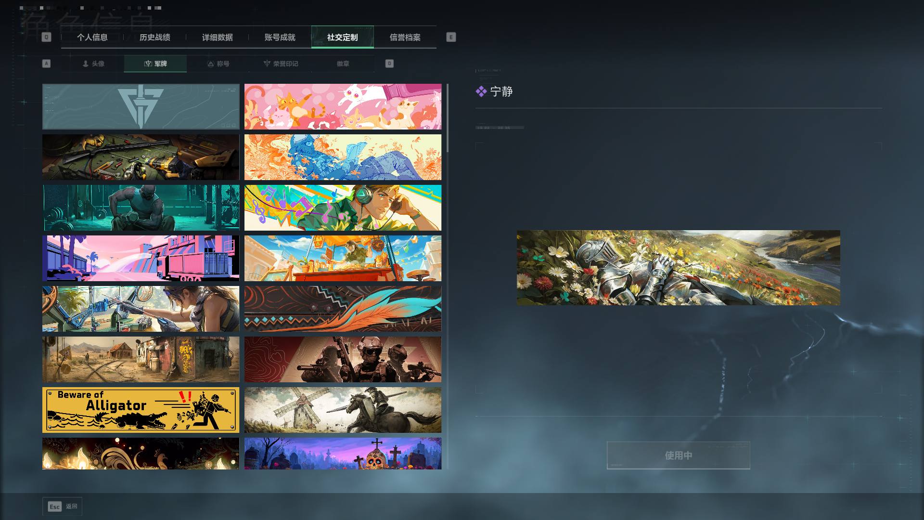Choose the orange and blue floral dog tag
This screenshot has width=924, height=520.
point(343,157)
